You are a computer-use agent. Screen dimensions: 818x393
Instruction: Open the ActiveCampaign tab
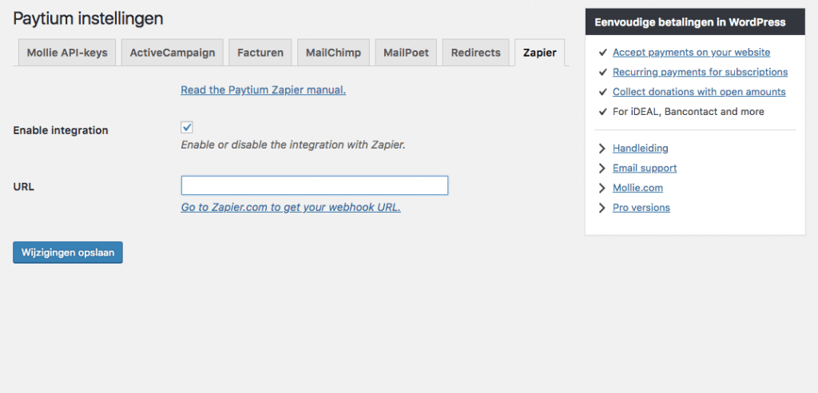tap(173, 53)
